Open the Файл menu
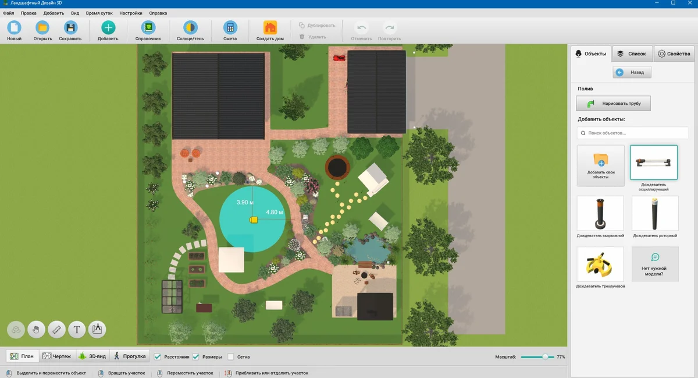The image size is (698, 378). [x=8, y=13]
